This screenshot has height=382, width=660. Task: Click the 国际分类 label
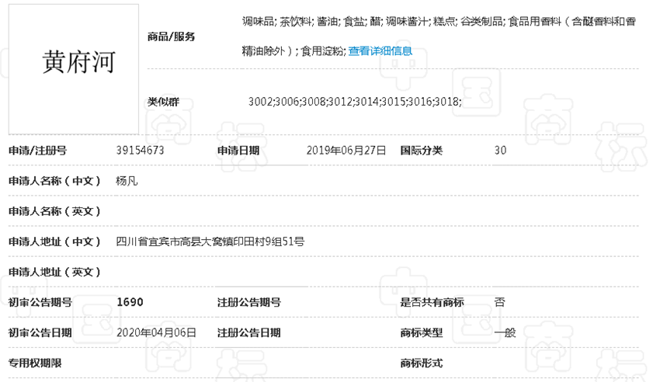(x=421, y=150)
